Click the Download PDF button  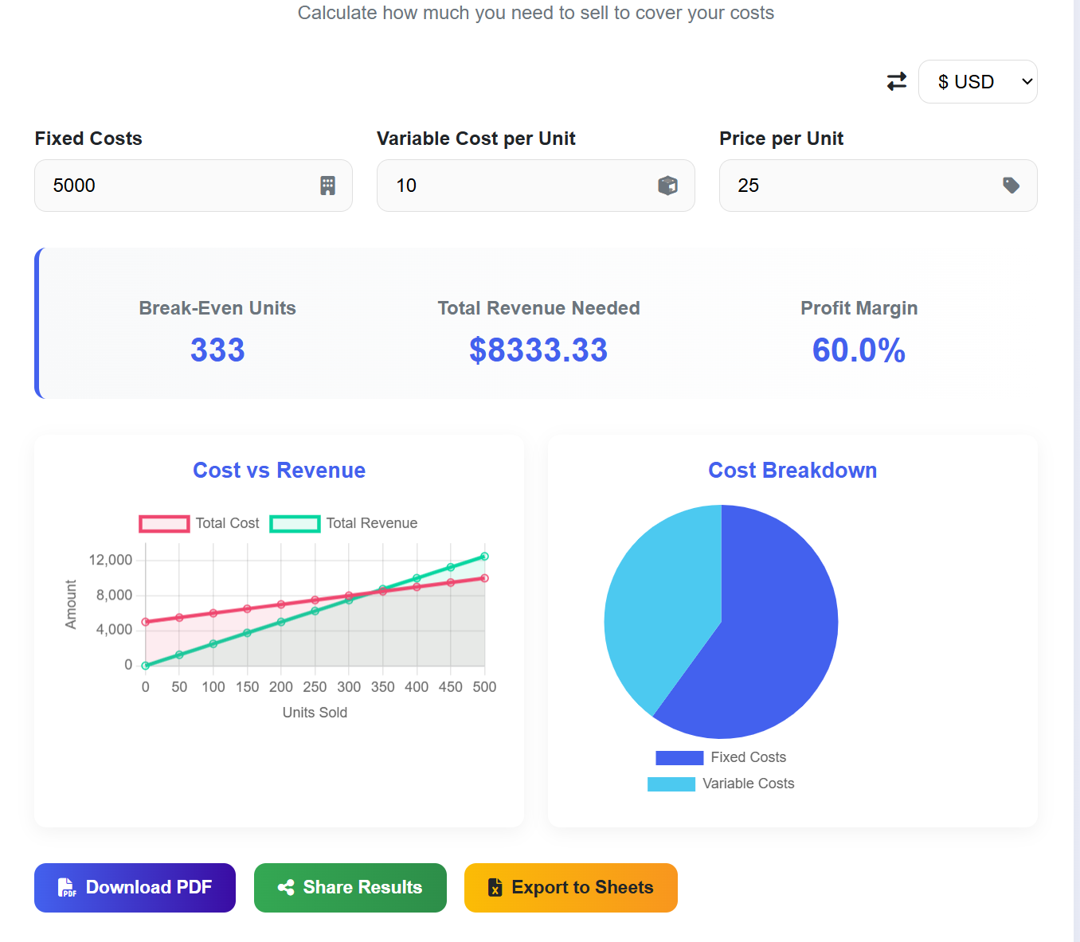pos(135,887)
